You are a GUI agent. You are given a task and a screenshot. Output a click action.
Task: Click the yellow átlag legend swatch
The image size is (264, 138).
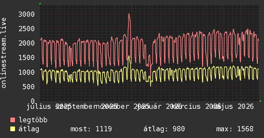point(12,129)
